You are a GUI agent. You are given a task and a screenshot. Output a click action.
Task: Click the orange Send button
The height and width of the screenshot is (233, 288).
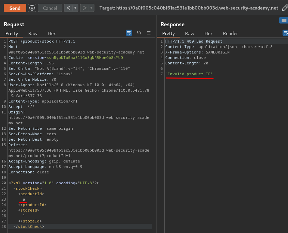pyautogui.click(x=15, y=8)
